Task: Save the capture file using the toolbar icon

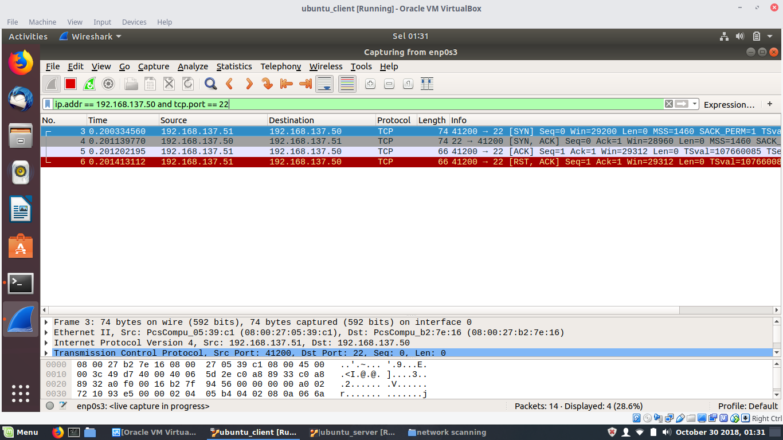Action: [150, 84]
